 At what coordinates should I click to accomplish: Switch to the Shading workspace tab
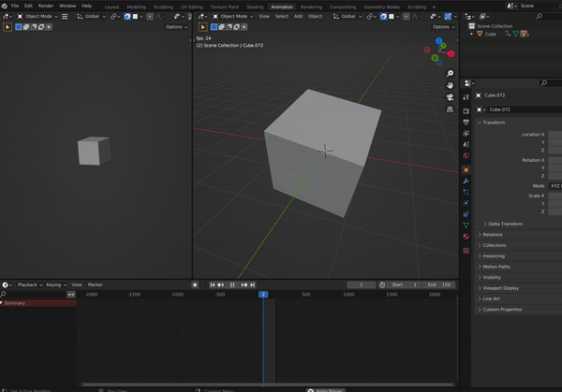tap(255, 7)
